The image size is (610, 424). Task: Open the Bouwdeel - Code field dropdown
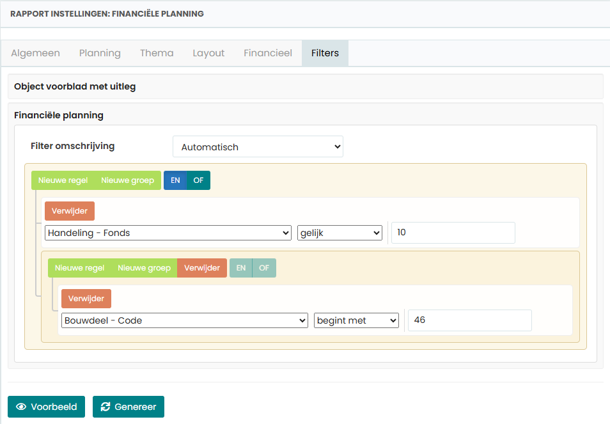tap(185, 320)
